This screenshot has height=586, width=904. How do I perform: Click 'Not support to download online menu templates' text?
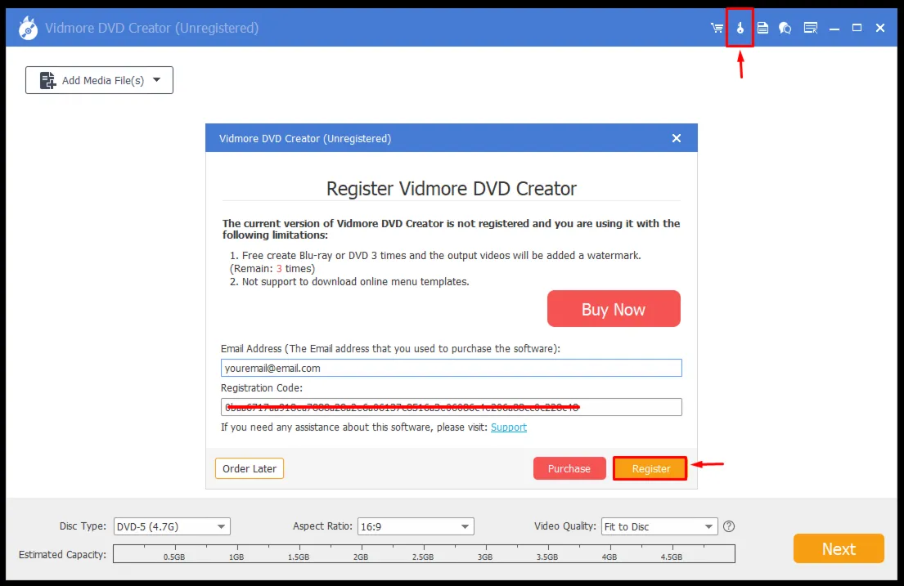click(355, 282)
